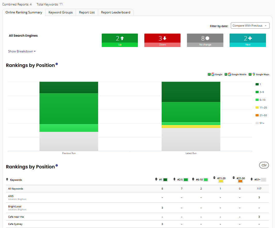Uncheck the Google search engine checkbox
Image resolution: width=275 pixels, height=228 pixels.
coord(209,74)
